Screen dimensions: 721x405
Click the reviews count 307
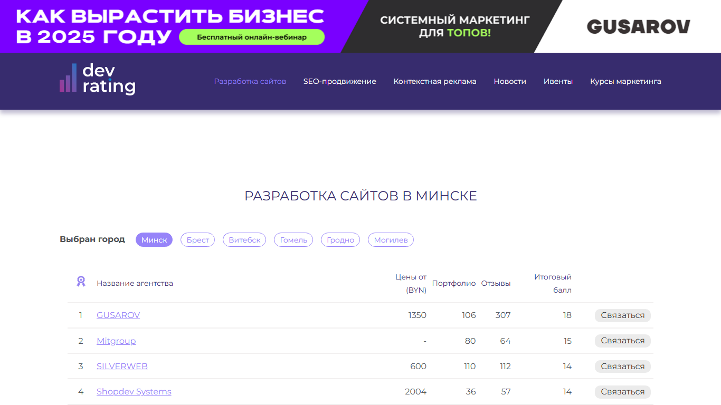(x=503, y=315)
